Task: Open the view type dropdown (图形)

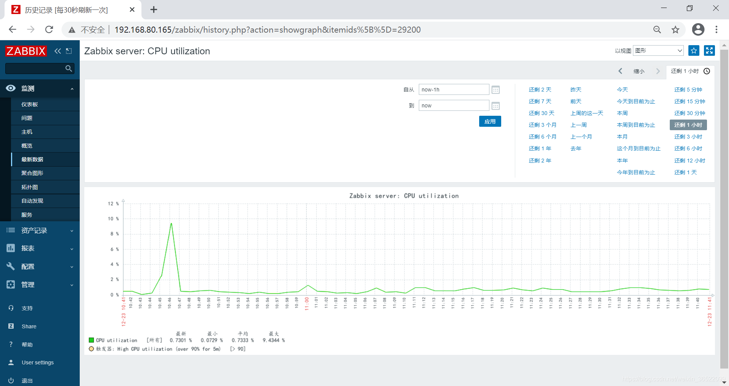Action: [658, 50]
